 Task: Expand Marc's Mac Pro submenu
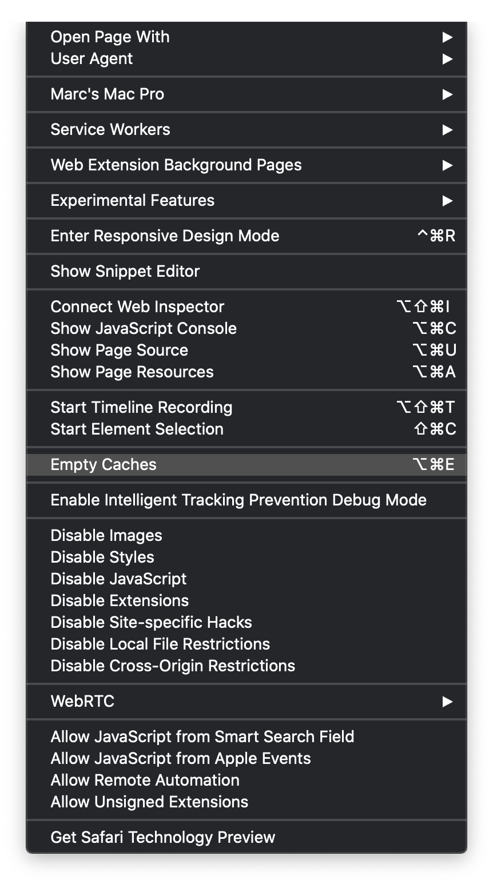click(x=107, y=94)
